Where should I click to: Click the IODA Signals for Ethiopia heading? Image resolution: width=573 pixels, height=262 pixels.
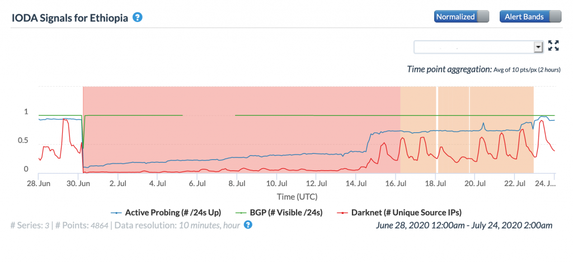pyautogui.click(x=70, y=17)
